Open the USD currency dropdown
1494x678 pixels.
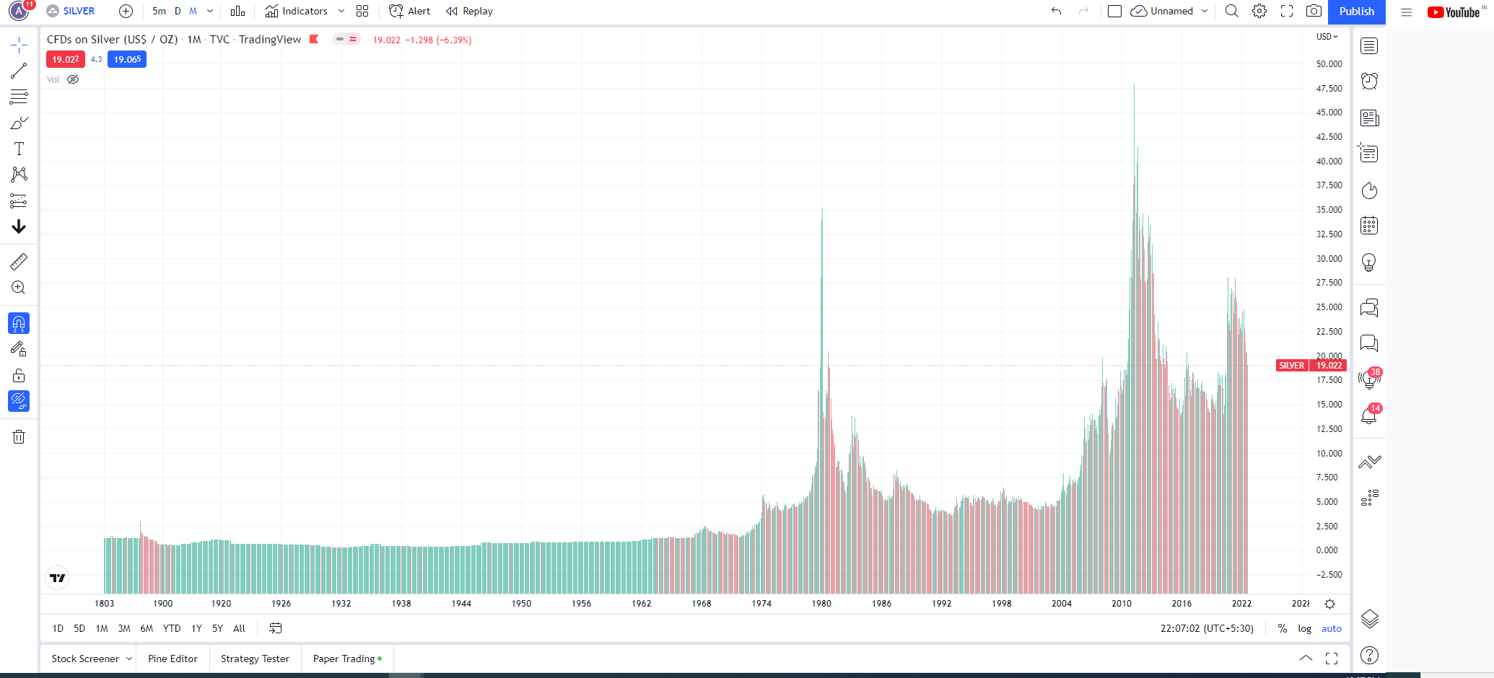pos(1327,36)
